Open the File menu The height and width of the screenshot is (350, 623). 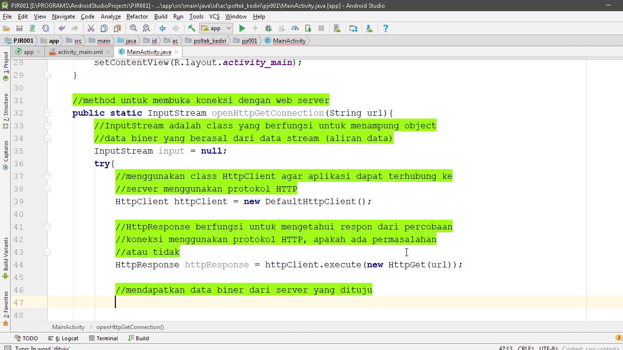tap(7, 17)
